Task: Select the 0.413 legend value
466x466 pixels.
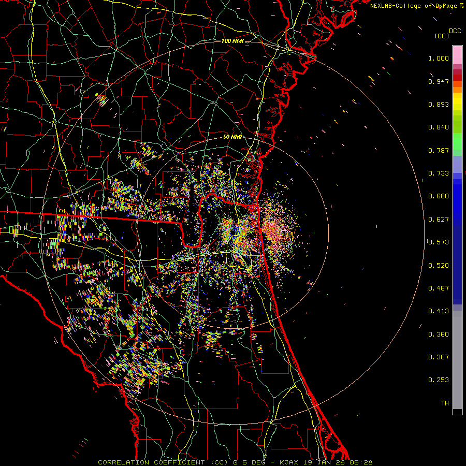Action: click(x=439, y=311)
